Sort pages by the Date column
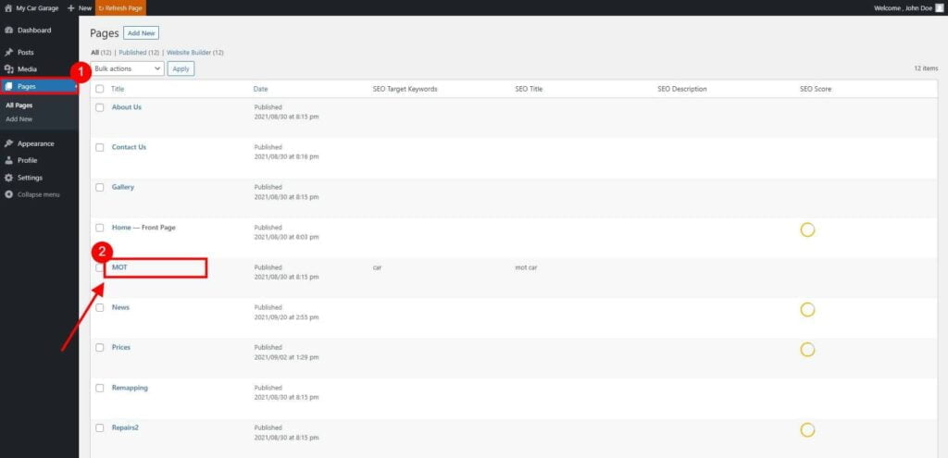This screenshot has height=458, width=948. click(261, 89)
